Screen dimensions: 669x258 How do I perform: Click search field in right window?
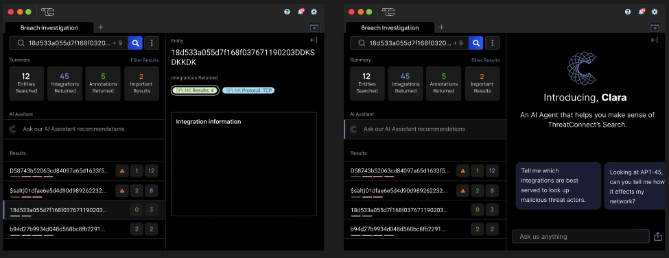pos(409,43)
